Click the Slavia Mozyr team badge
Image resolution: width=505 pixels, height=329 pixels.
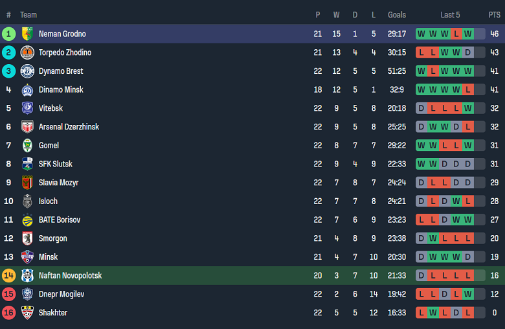pyautogui.click(x=27, y=183)
